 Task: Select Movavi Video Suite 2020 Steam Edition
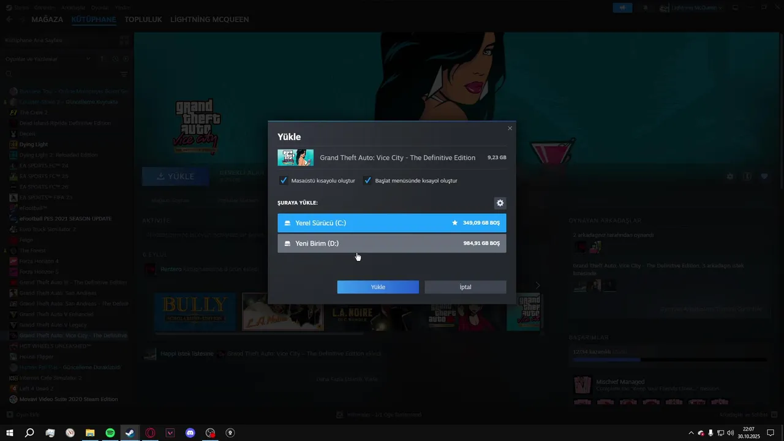(x=68, y=399)
